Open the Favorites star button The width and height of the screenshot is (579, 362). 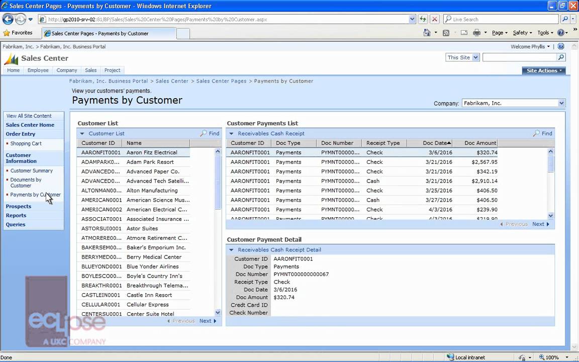tap(18, 33)
